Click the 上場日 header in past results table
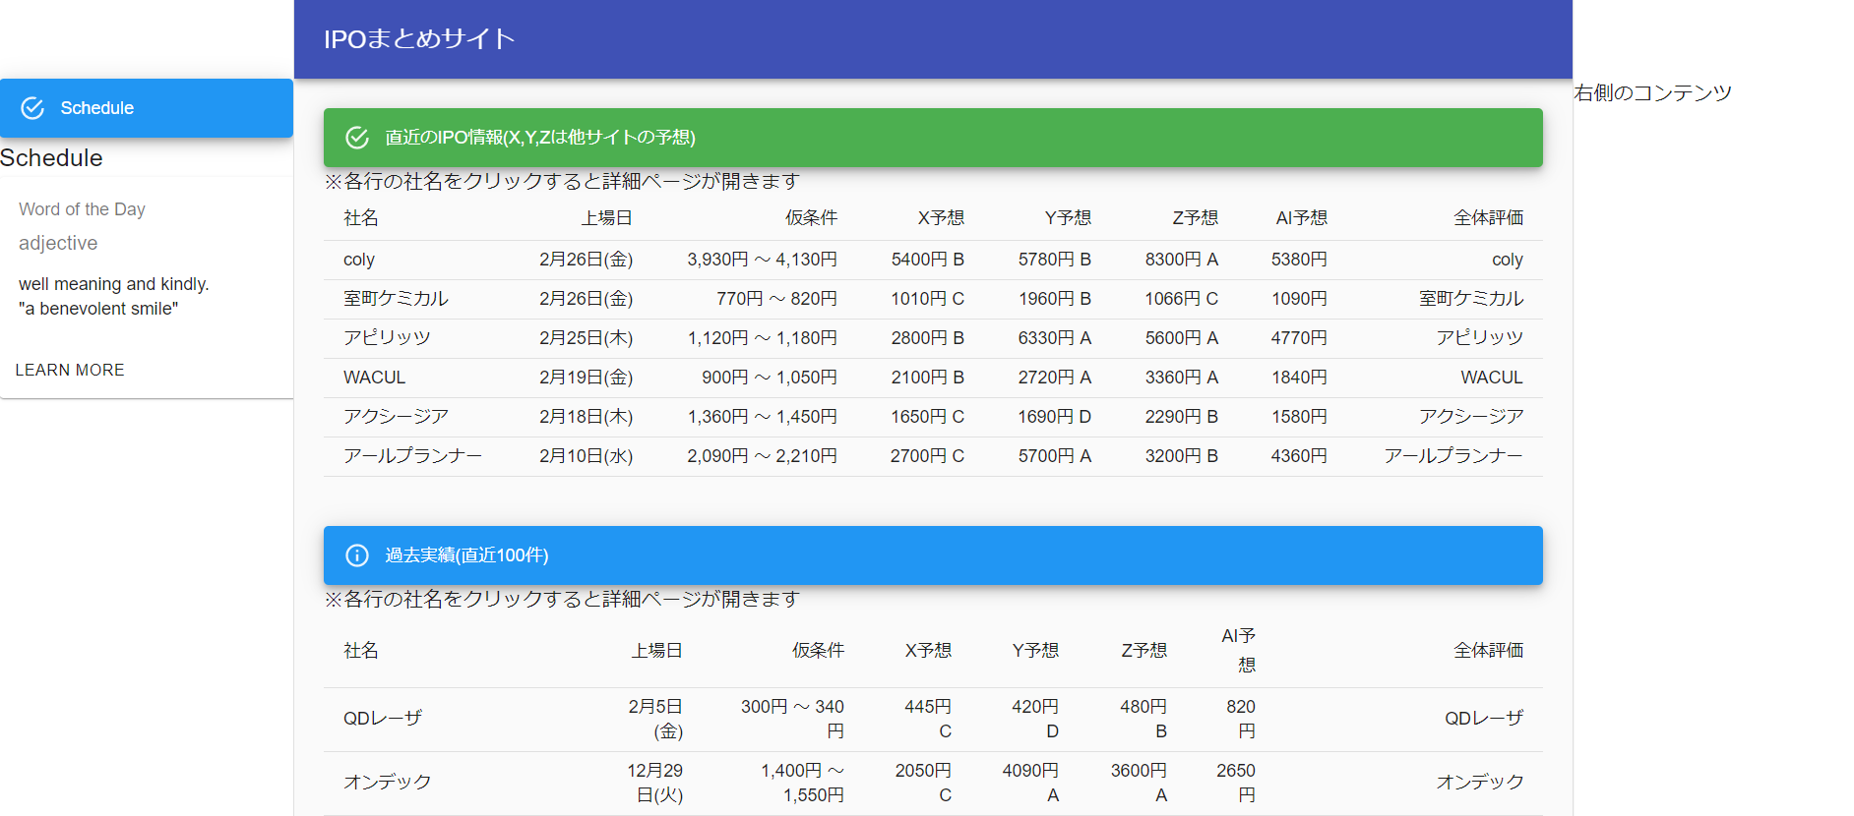Image resolution: width=1854 pixels, height=816 pixels. click(x=657, y=651)
